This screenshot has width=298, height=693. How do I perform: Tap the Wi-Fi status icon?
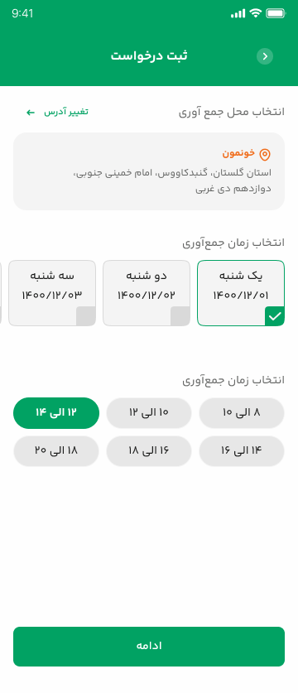(256, 13)
